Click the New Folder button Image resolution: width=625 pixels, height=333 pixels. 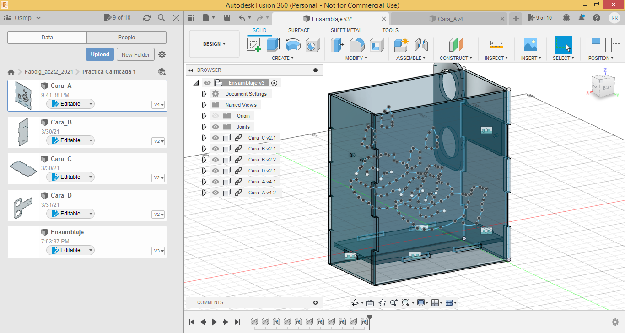(x=135, y=54)
